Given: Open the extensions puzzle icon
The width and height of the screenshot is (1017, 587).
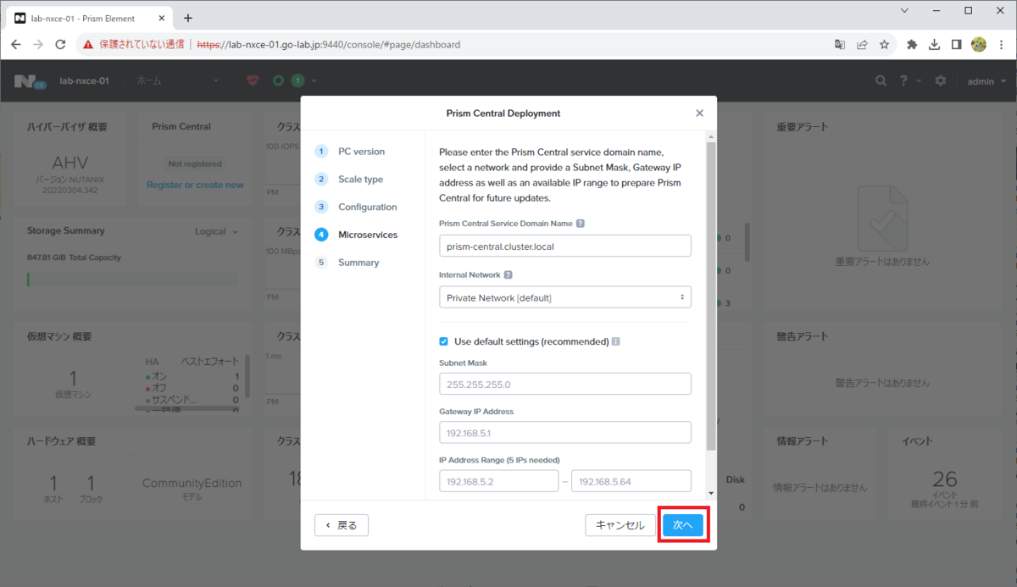Looking at the screenshot, I should click(912, 44).
